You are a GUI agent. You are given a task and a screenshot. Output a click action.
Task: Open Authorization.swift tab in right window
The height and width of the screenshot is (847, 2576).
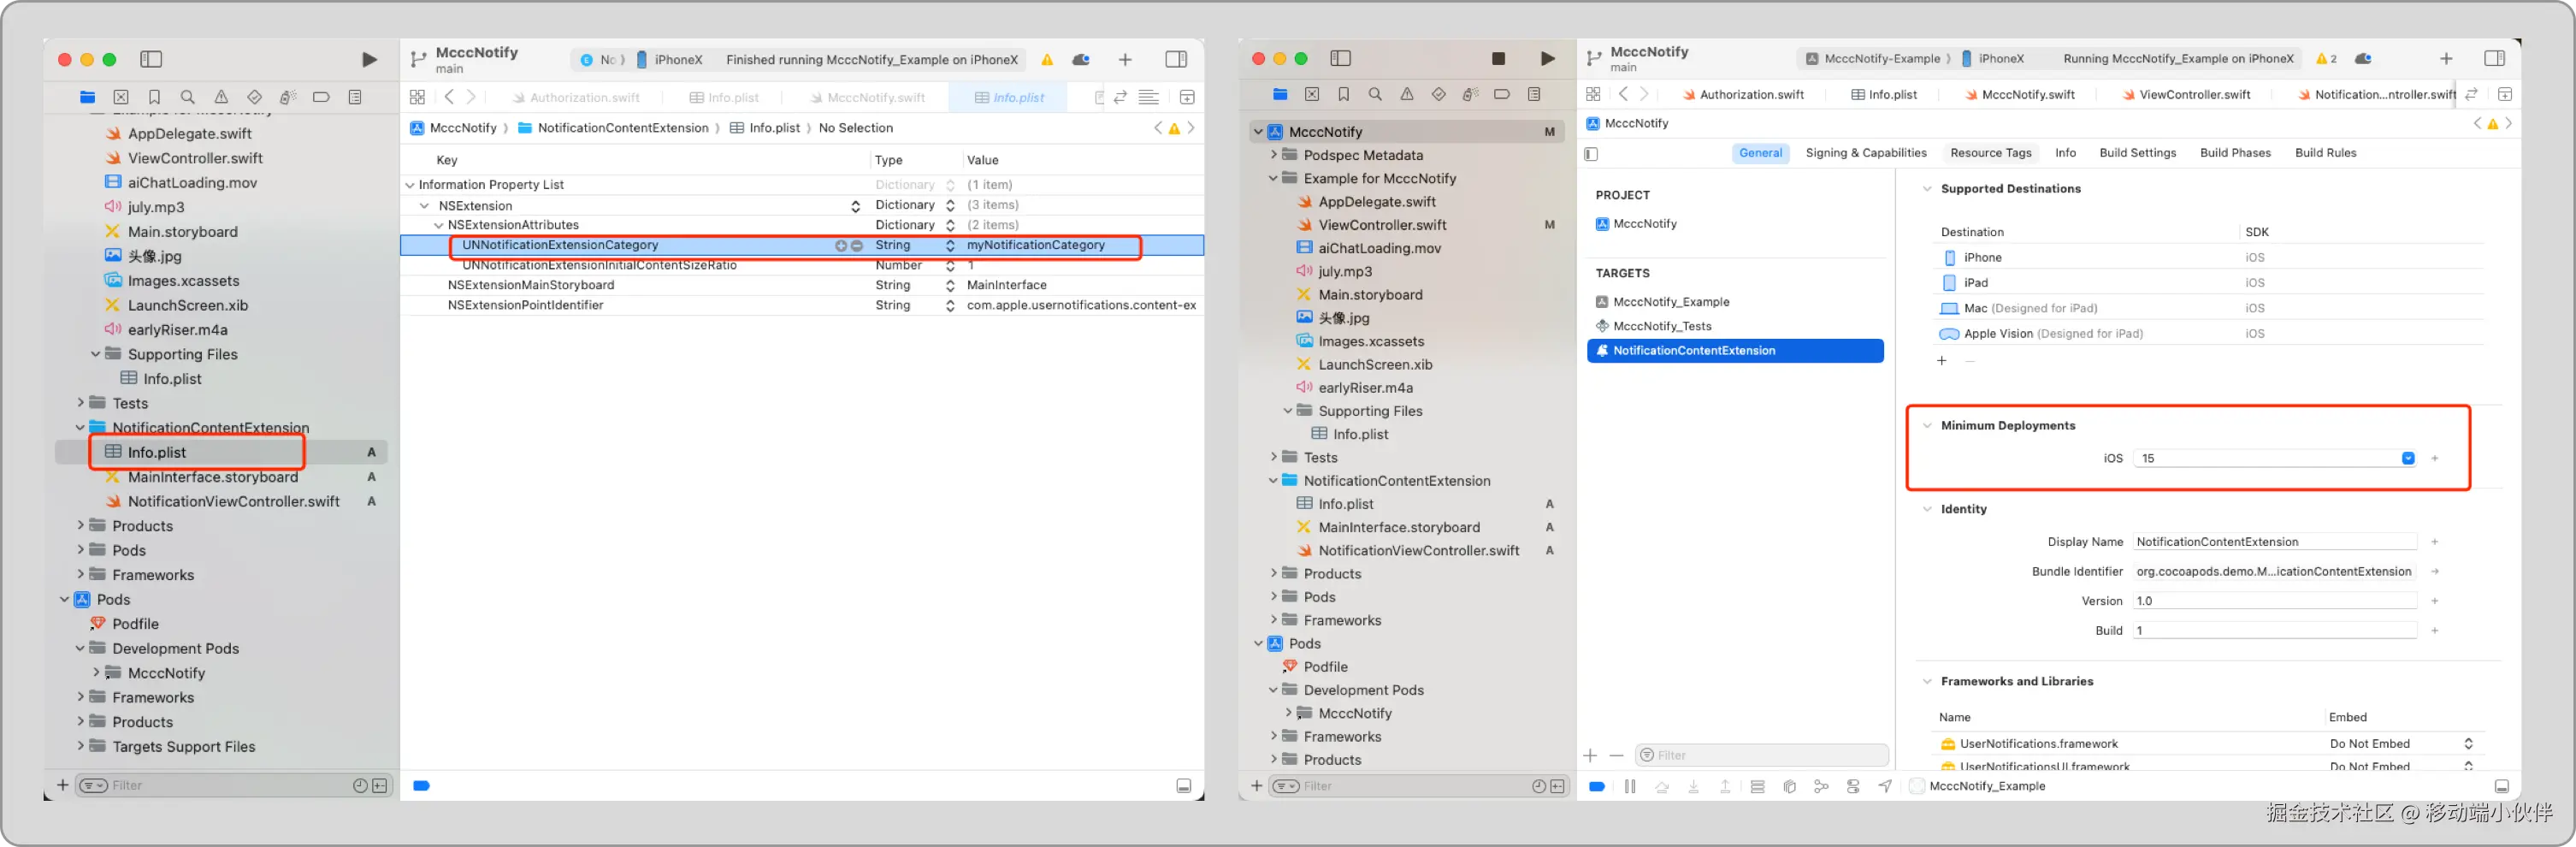click(1743, 95)
